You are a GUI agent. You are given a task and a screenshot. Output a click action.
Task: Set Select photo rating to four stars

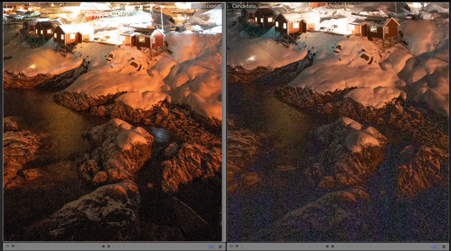(119, 247)
